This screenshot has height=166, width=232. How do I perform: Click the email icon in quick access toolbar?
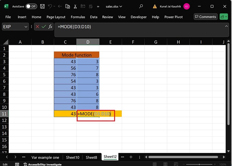(83, 6)
